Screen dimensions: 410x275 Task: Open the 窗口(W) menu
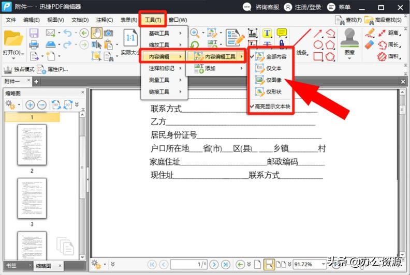178,20
